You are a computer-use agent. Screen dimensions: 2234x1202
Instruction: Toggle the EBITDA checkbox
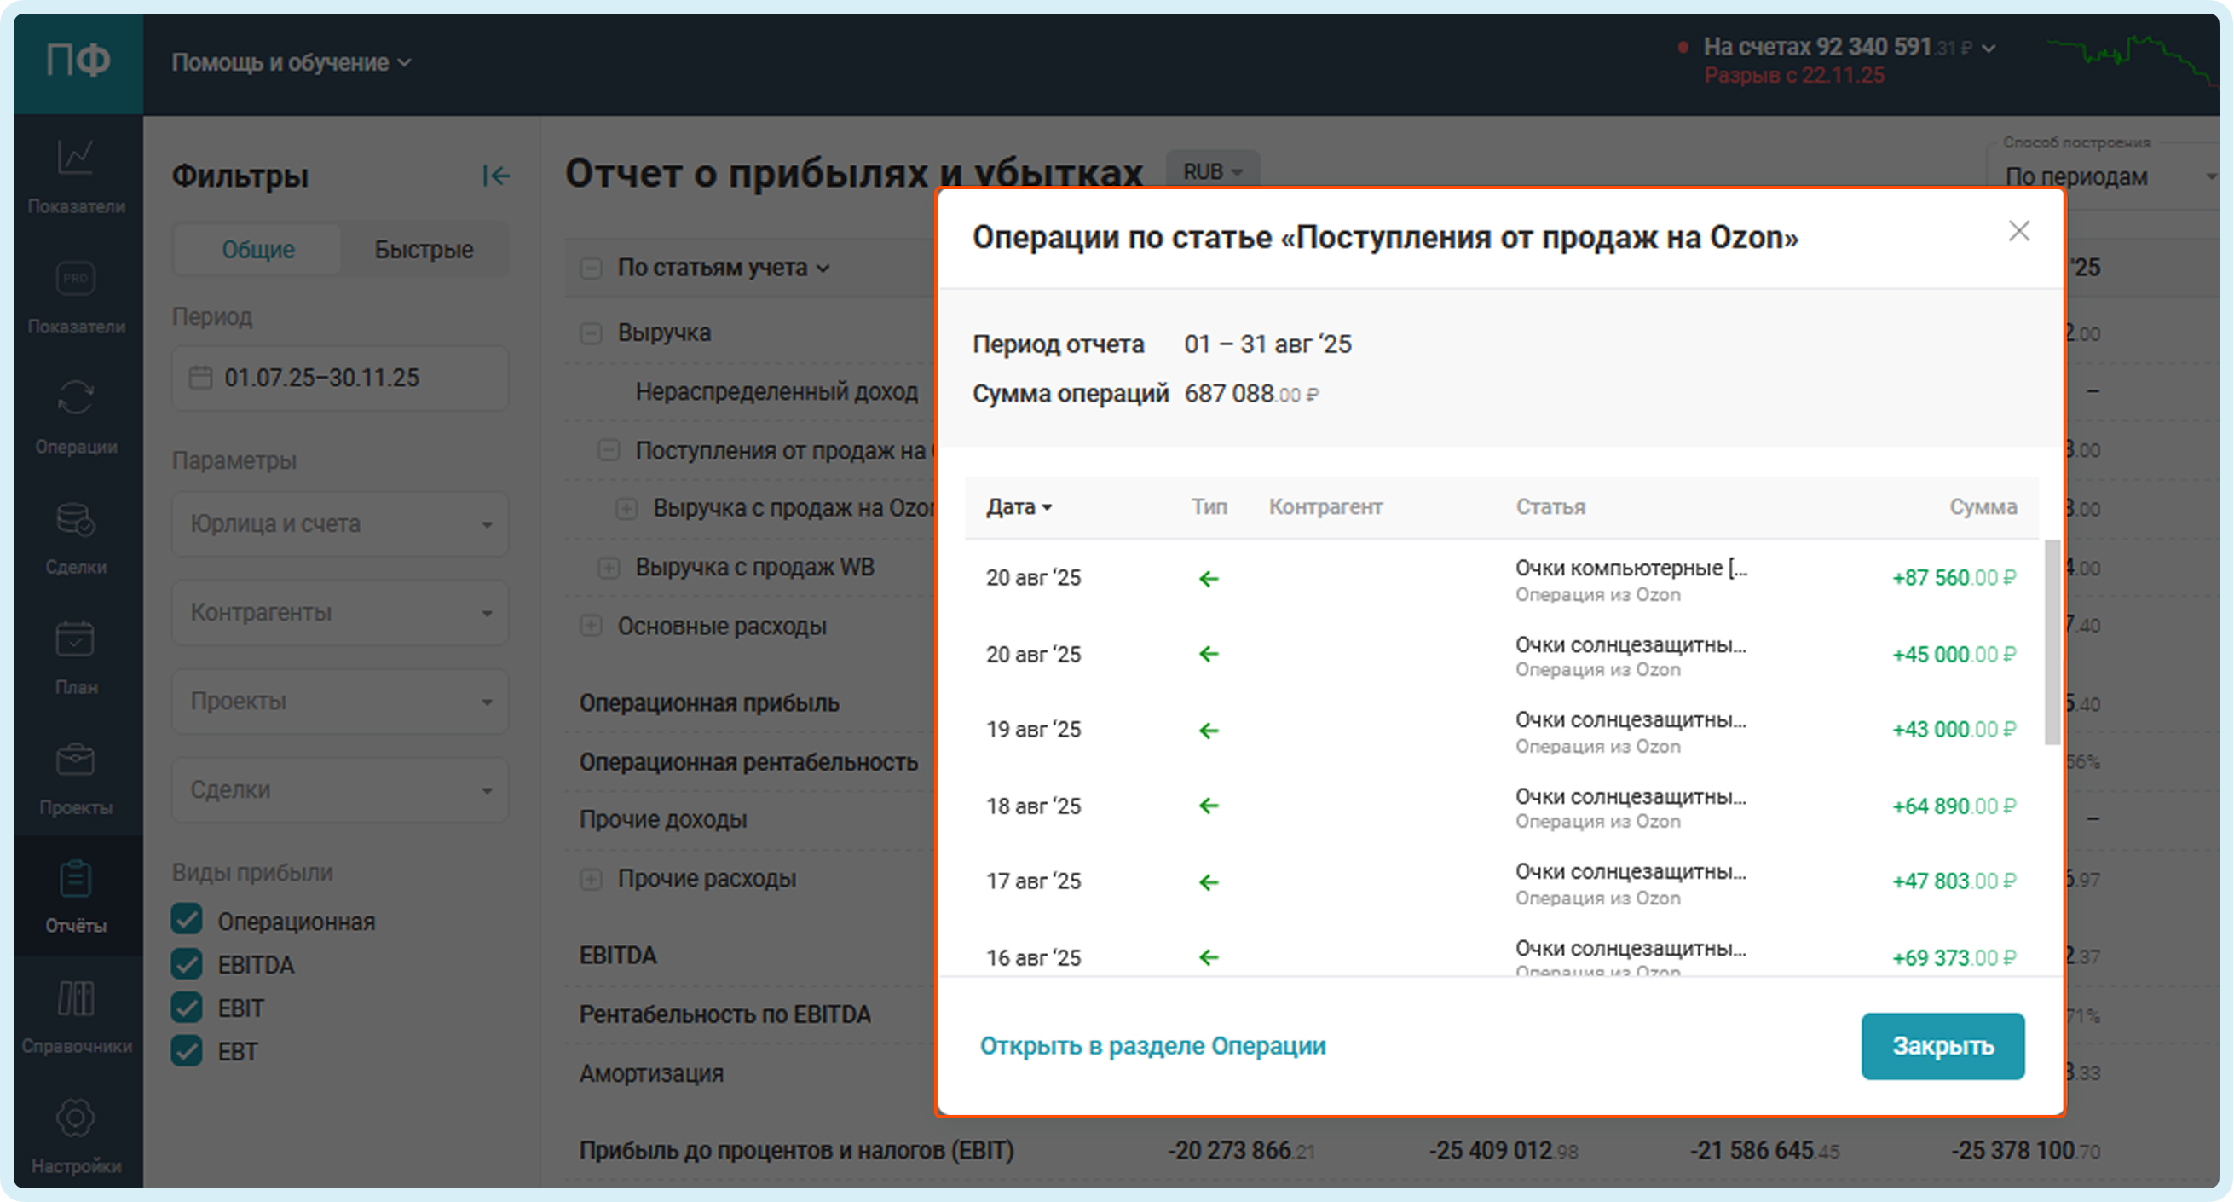[188, 963]
